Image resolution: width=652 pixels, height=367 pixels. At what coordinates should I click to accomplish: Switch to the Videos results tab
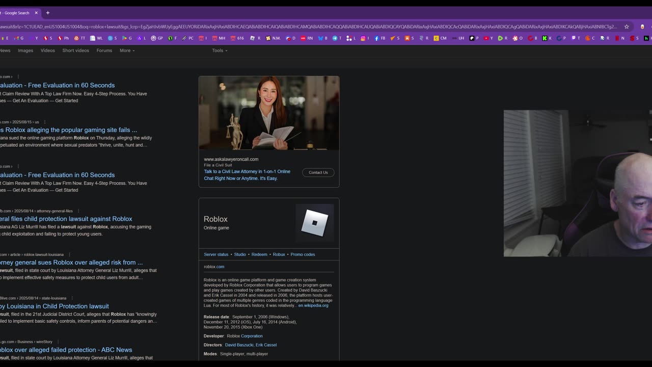pos(48,50)
